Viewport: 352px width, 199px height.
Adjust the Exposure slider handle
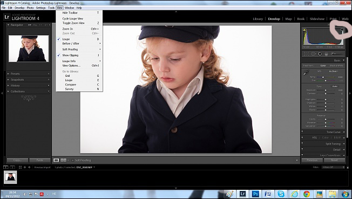tap(326, 90)
